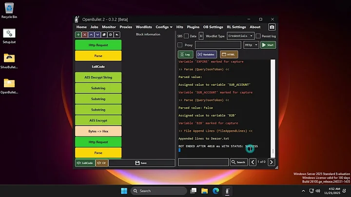Screen dimensions: 351x197
Task: Go to the next search result
Action: coord(272,162)
